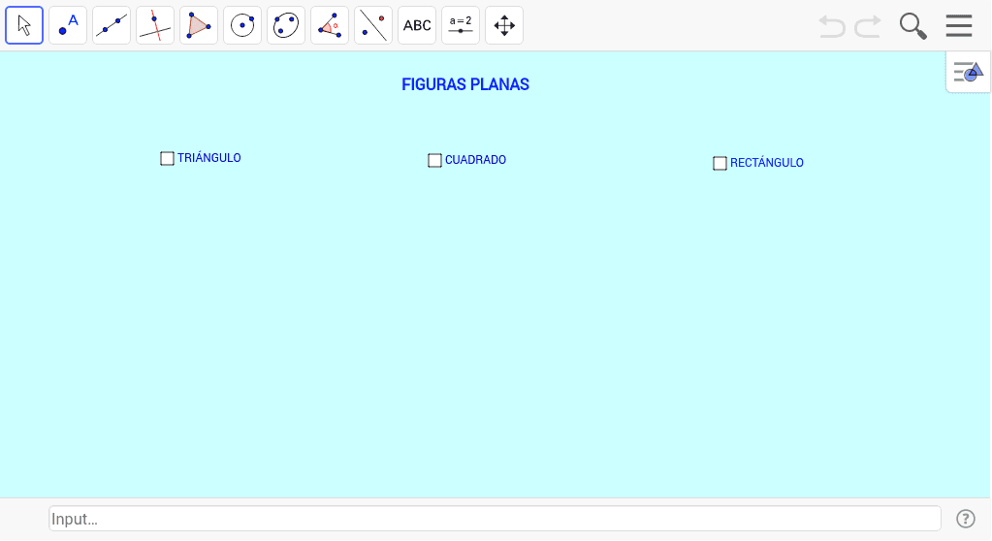Pick the Perpendicular Line tool

coord(155,25)
